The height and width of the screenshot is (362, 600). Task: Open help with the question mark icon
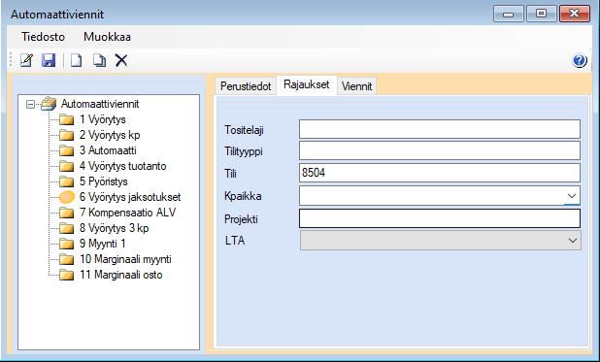click(x=580, y=60)
